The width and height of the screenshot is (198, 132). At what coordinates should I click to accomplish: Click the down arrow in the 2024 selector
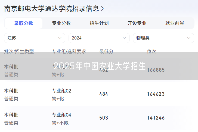(x=124, y=38)
